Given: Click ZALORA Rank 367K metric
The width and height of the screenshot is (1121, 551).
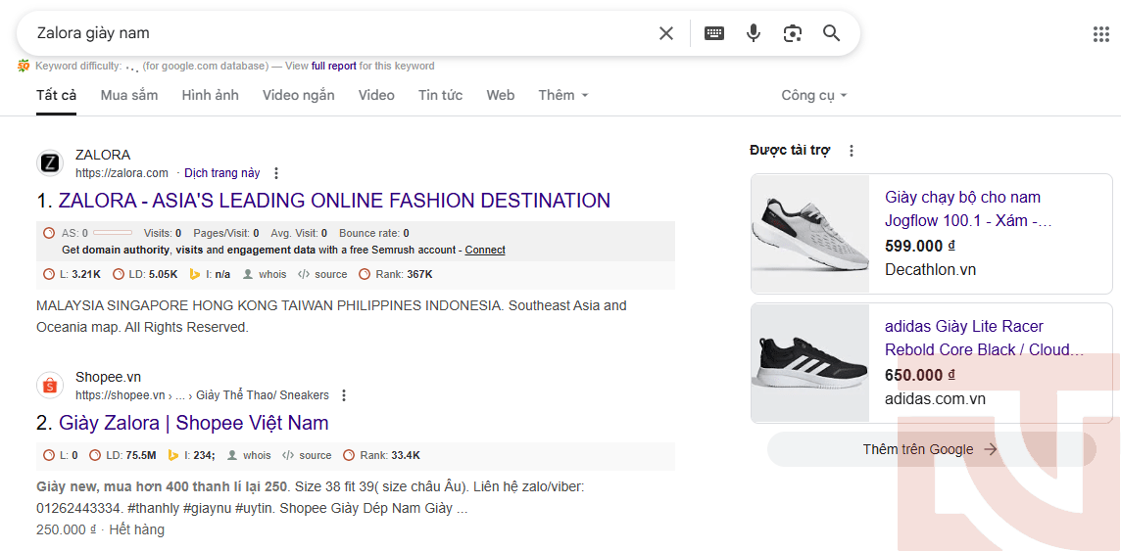Looking at the screenshot, I should [395, 274].
